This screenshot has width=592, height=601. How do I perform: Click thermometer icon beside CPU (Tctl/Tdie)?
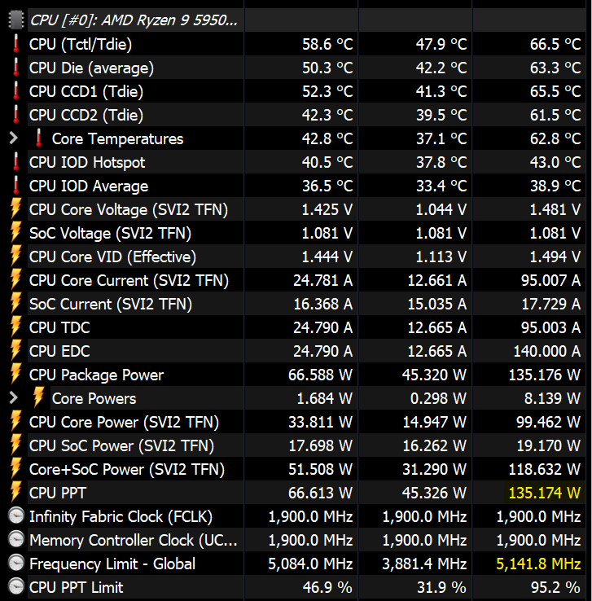[x=15, y=44]
